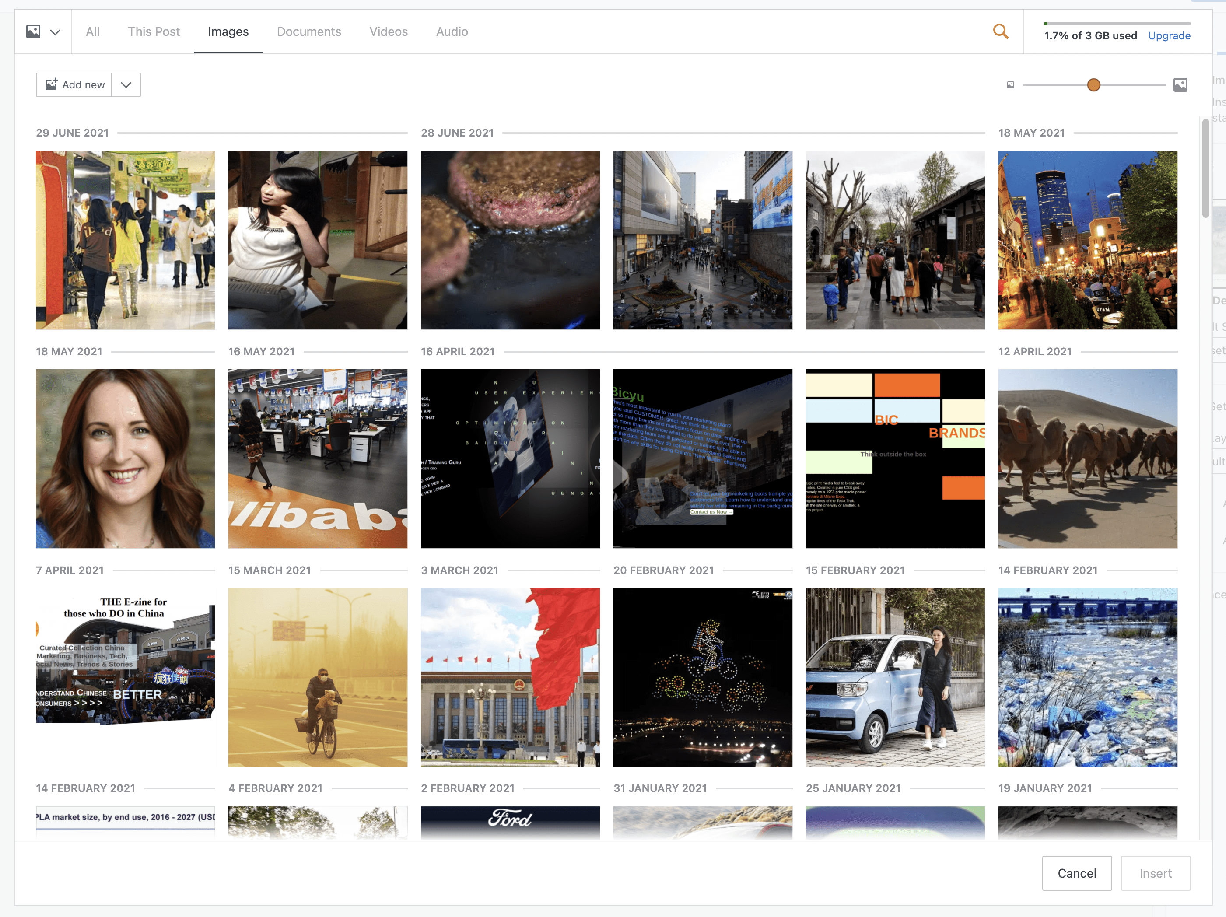Image resolution: width=1226 pixels, height=917 pixels.
Task: Adjust the thumbnail size slider handle
Action: tap(1093, 85)
